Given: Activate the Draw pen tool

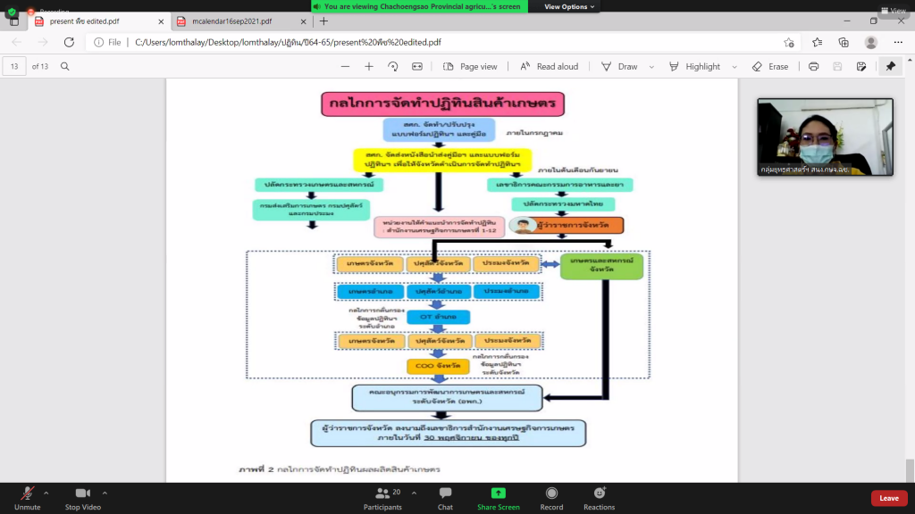Looking at the screenshot, I should coord(619,66).
